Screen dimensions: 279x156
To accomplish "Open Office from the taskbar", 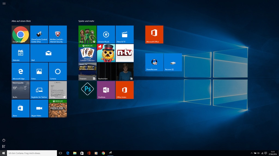I will tap(89, 153).
